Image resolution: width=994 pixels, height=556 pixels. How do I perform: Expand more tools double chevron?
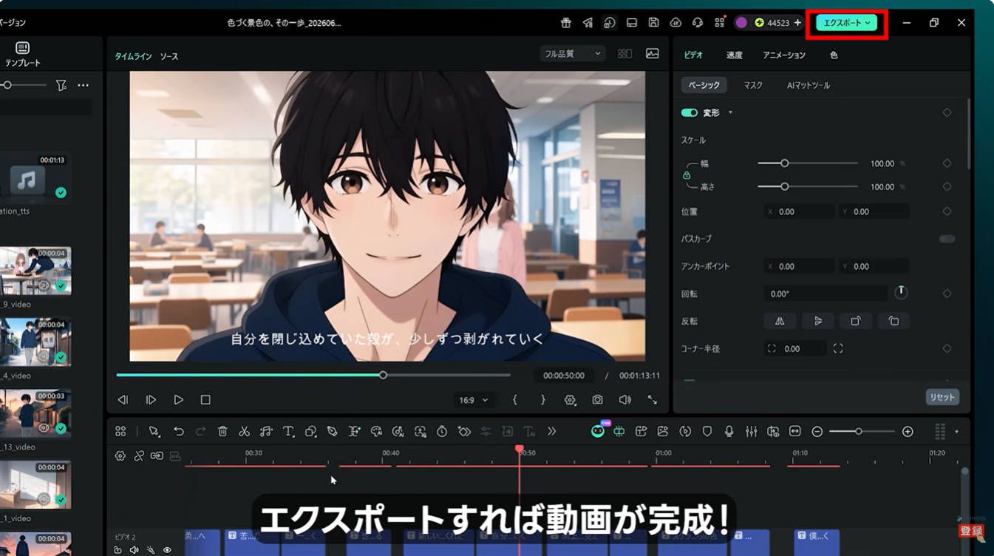coord(551,431)
